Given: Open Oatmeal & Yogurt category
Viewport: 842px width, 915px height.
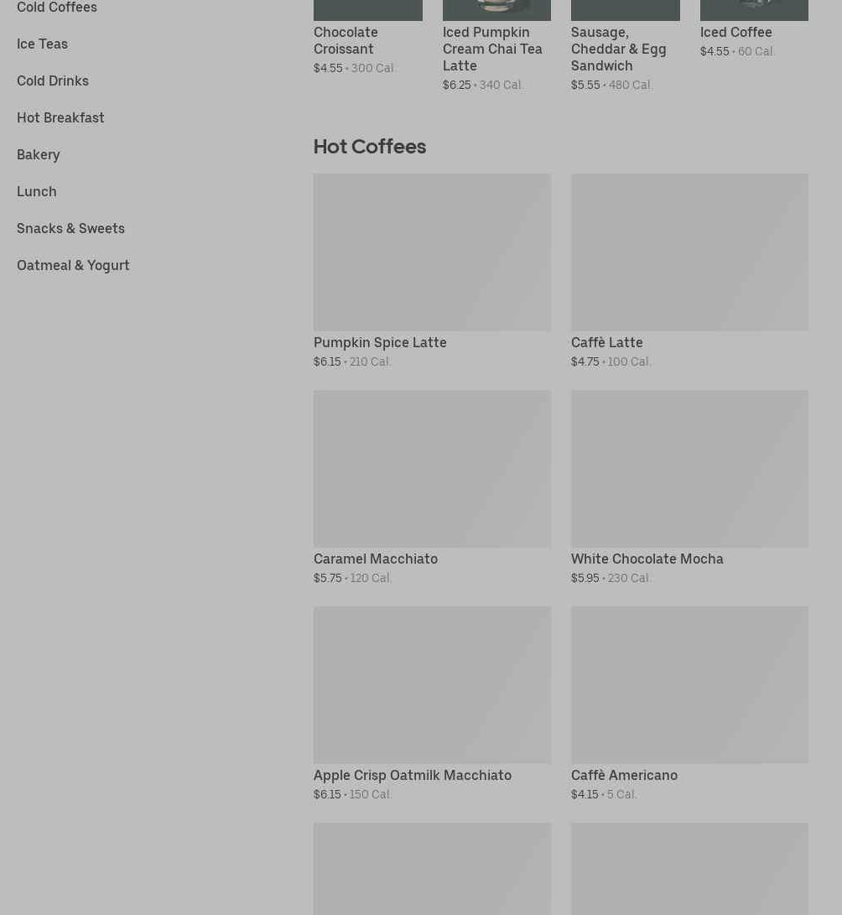Looking at the screenshot, I should point(73,265).
